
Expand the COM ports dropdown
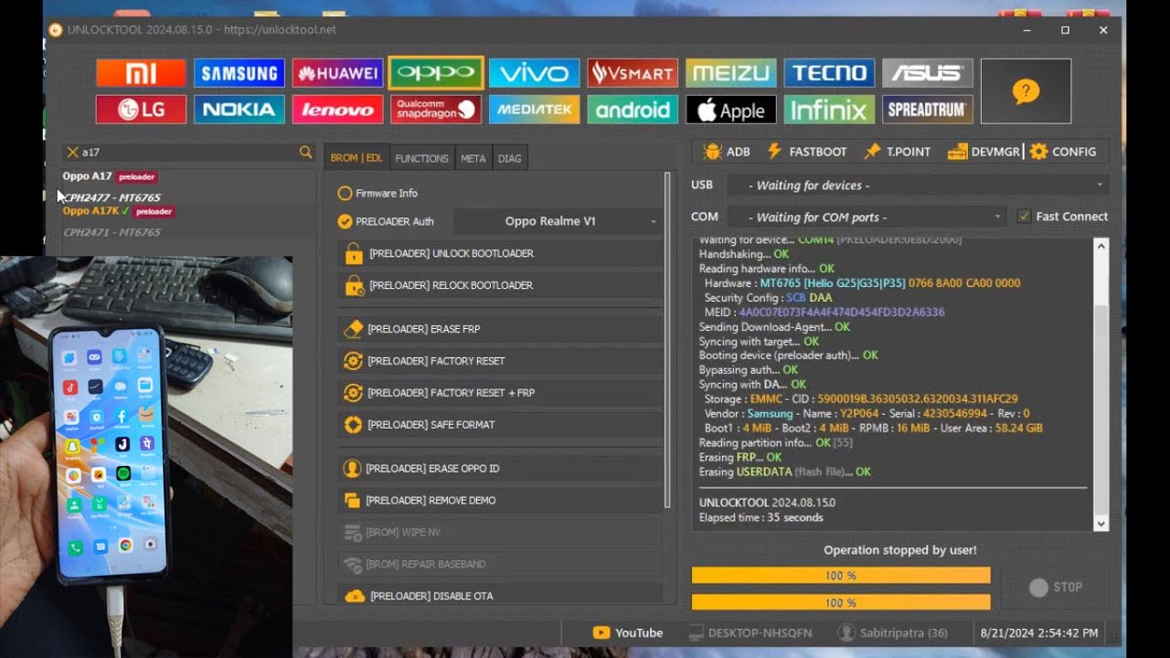tap(867, 218)
